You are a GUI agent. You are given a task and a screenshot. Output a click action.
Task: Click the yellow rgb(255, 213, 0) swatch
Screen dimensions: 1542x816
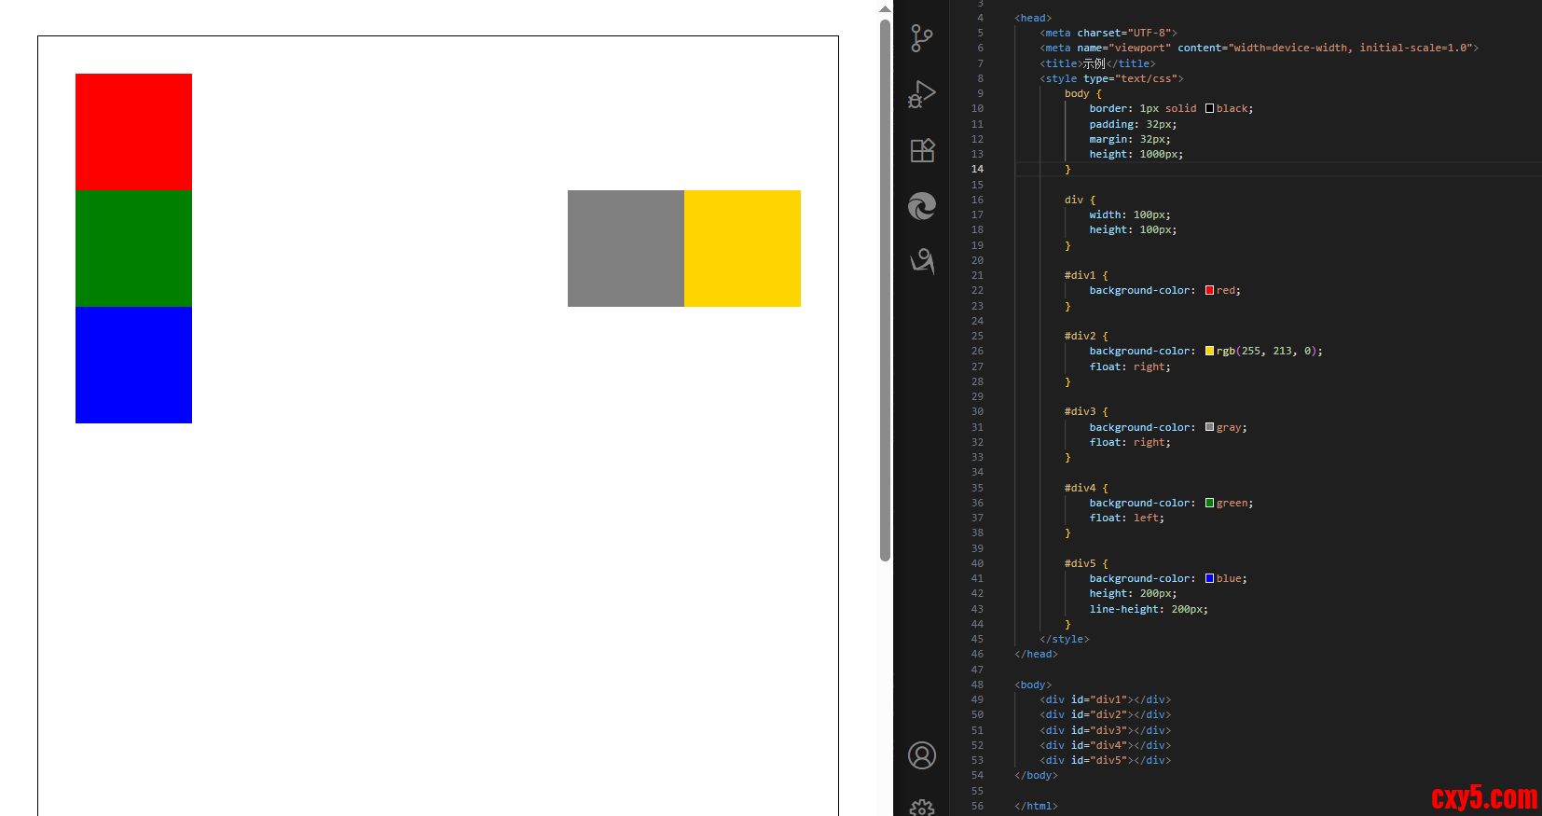(x=1209, y=351)
